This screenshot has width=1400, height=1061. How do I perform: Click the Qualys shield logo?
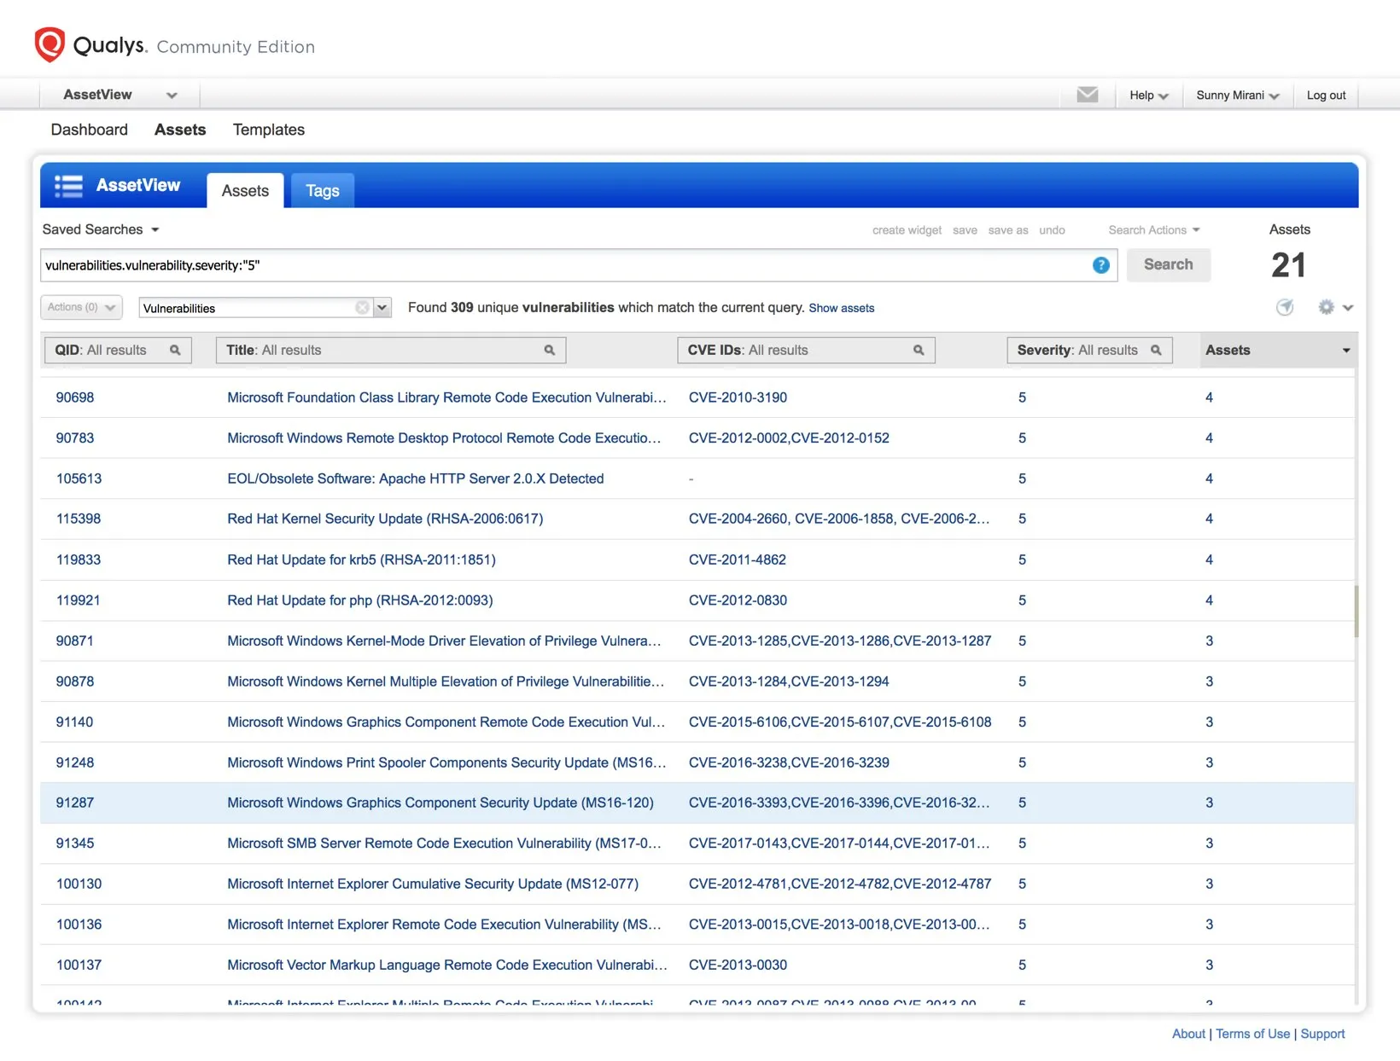50,45
